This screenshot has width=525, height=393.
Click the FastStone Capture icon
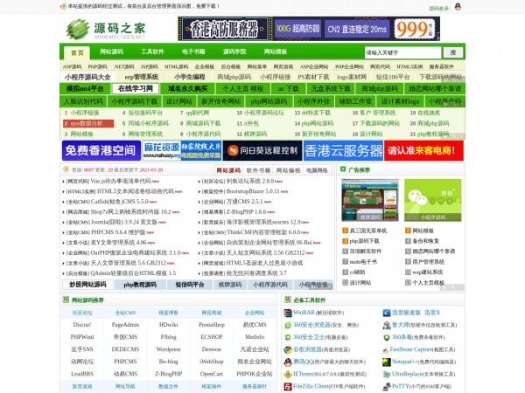[x=385, y=350]
